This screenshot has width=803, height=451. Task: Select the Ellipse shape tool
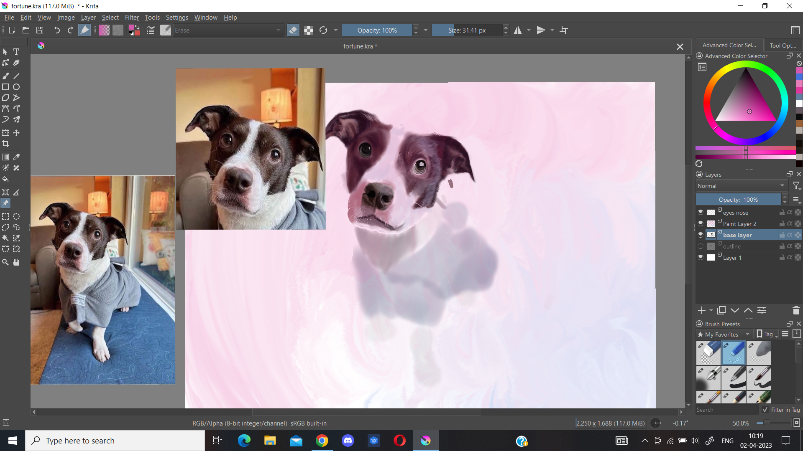pos(16,87)
